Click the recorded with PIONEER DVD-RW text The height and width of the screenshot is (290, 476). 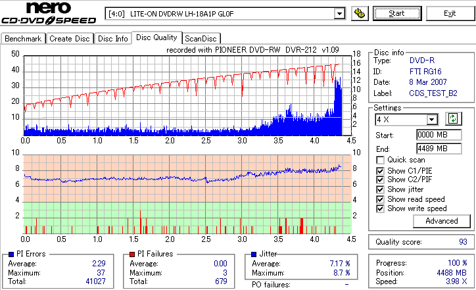[252, 50]
